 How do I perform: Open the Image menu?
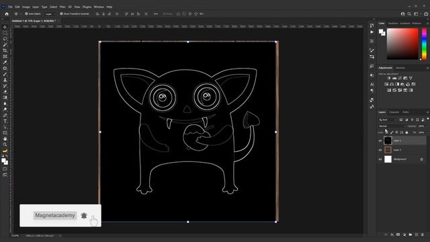26,7
